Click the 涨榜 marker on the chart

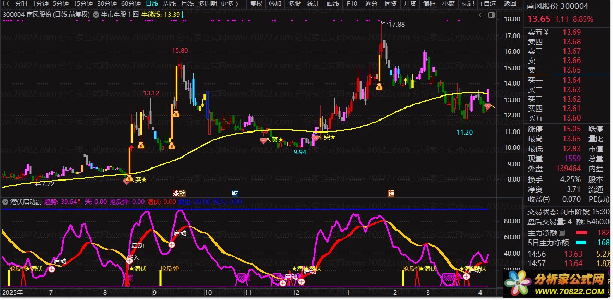[178, 193]
